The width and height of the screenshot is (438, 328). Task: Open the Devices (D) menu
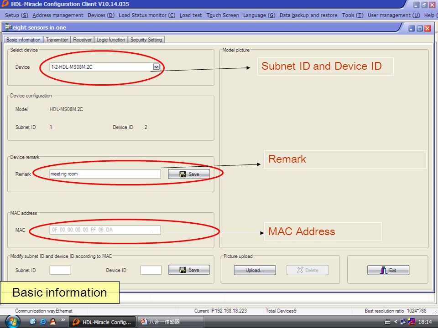[101, 15]
